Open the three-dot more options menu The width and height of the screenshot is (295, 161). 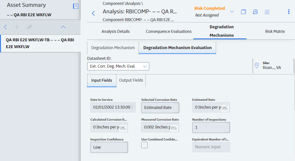(289, 12)
